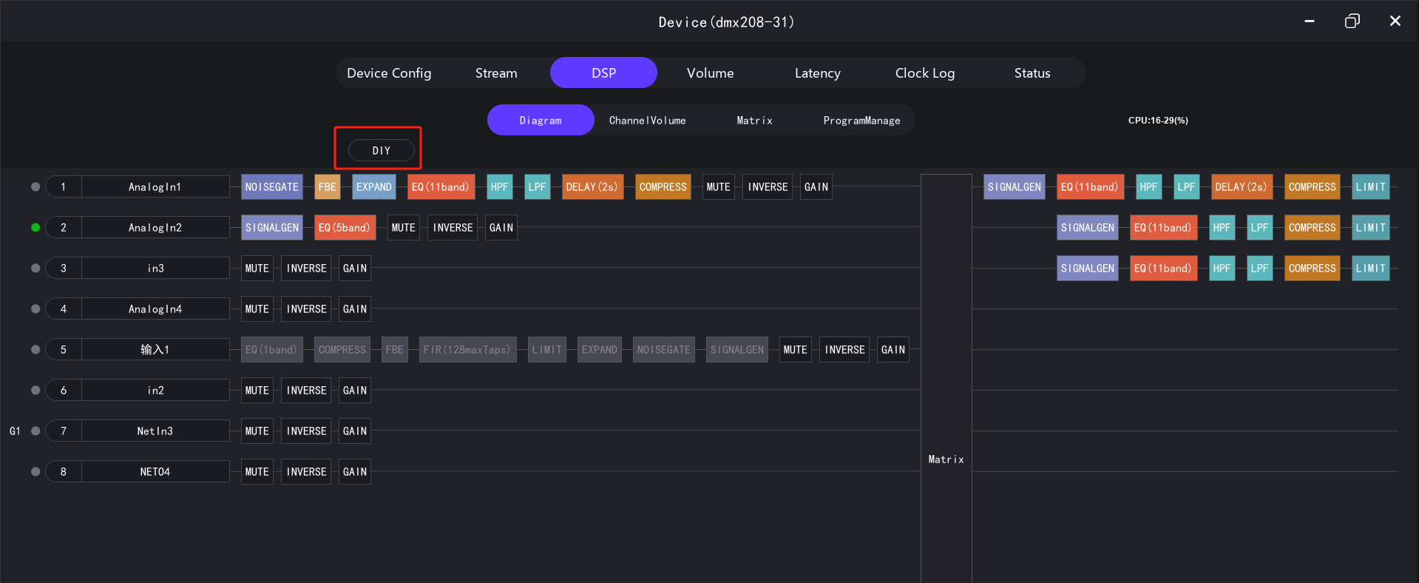1419x583 pixels.
Task: Click MUTE on AnalogIn2 row
Action: pos(404,228)
